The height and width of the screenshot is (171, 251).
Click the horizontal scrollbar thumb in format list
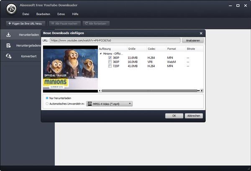(x=149, y=91)
